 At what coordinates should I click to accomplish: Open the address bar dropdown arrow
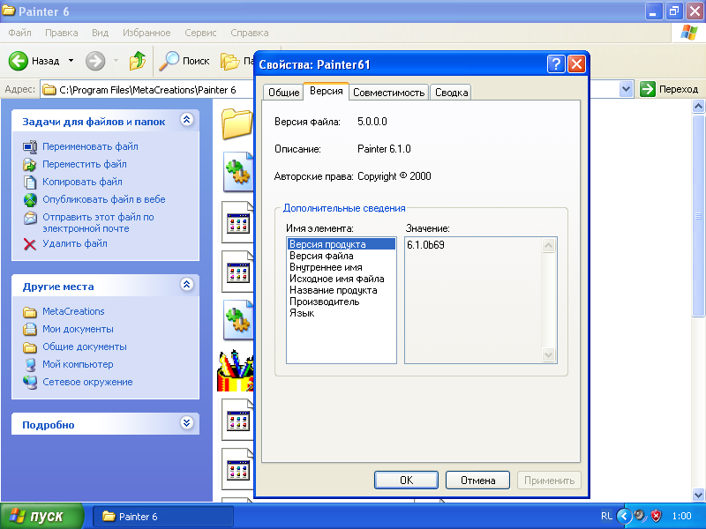pos(626,89)
